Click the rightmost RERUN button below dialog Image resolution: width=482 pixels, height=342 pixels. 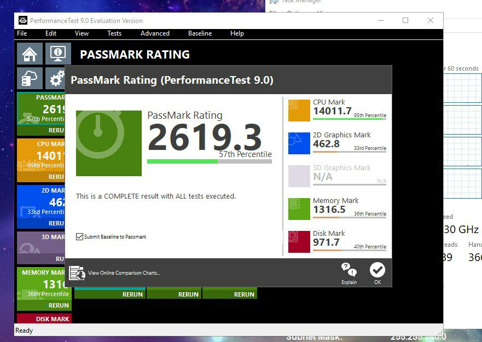[x=230, y=294]
